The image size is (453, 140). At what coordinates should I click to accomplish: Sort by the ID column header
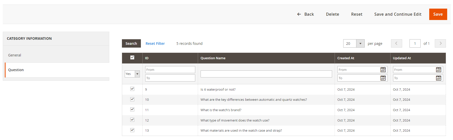(x=170, y=58)
